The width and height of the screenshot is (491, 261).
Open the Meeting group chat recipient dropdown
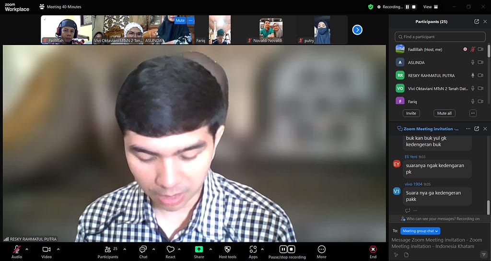(420, 231)
